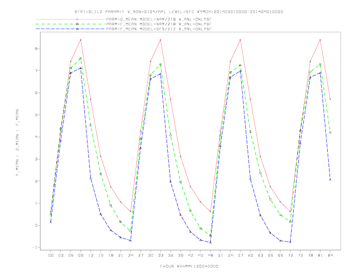This screenshot has height=278, width=360.
Task: Click x-axis tick label 39
Action: [180, 255]
